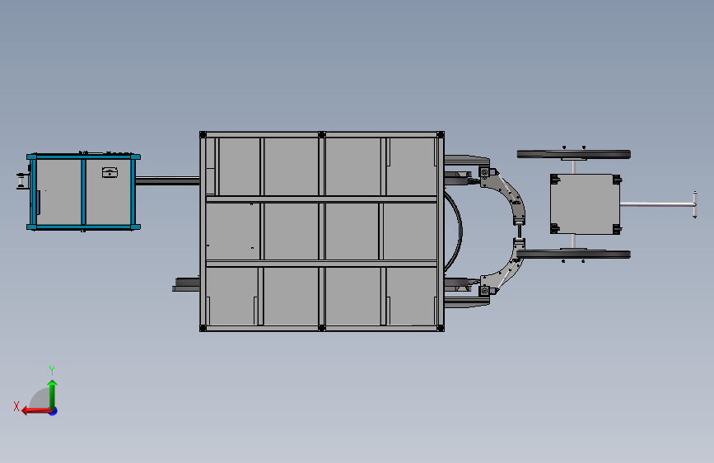Click the blue Z axis dot of the triad
Viewport: 714px width, 463px height.
54,411
